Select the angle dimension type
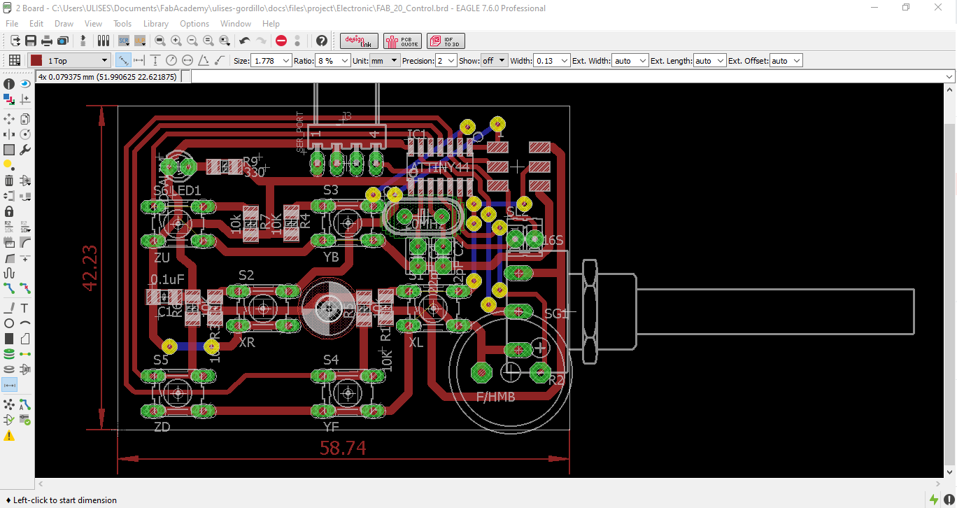 coord(204,61)
